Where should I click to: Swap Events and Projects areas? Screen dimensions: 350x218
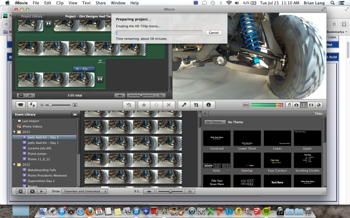32,105
